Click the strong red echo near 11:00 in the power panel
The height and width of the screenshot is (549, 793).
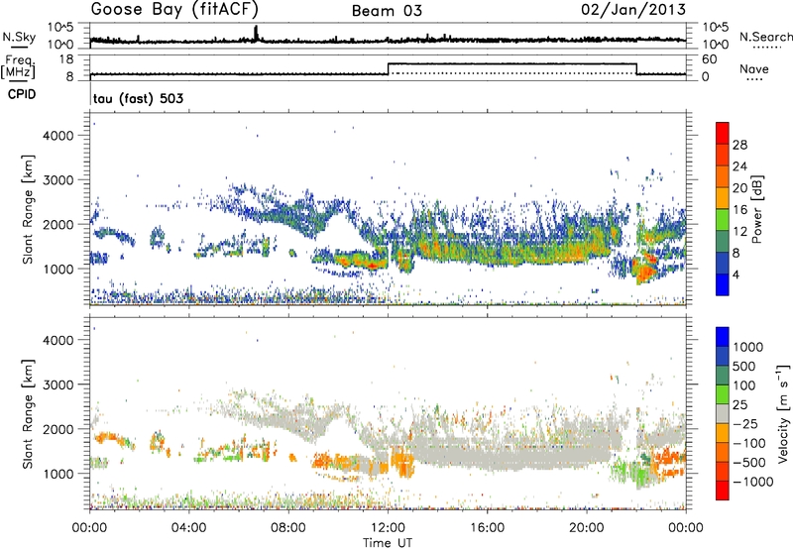(x=372, y=265)
